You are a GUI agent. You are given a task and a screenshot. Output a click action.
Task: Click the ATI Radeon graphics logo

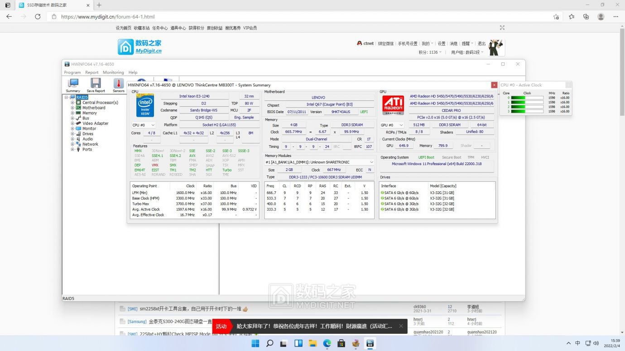[x=393, y=105]
